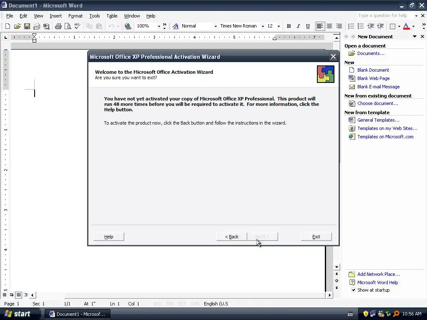Click the Back button in the wizard
Screen dimensions: 427x320
point(231,237)
